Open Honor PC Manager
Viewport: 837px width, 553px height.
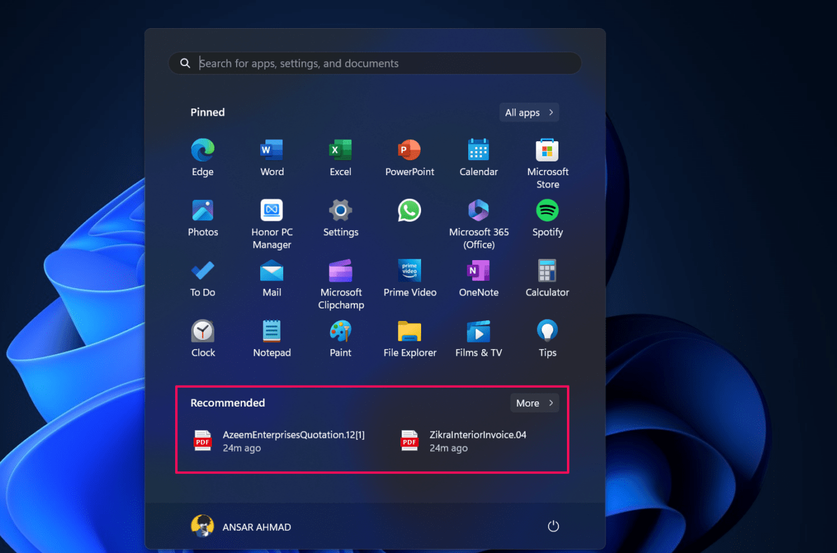point(271,210)
